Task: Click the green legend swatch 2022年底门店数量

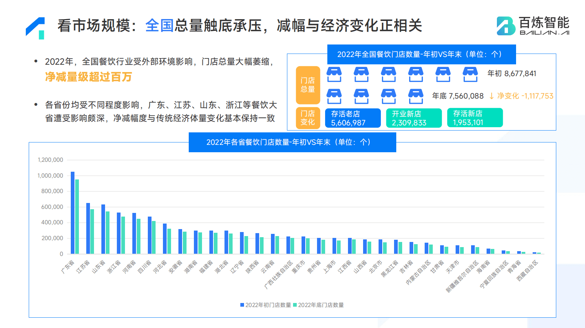Action: [295, 305]
